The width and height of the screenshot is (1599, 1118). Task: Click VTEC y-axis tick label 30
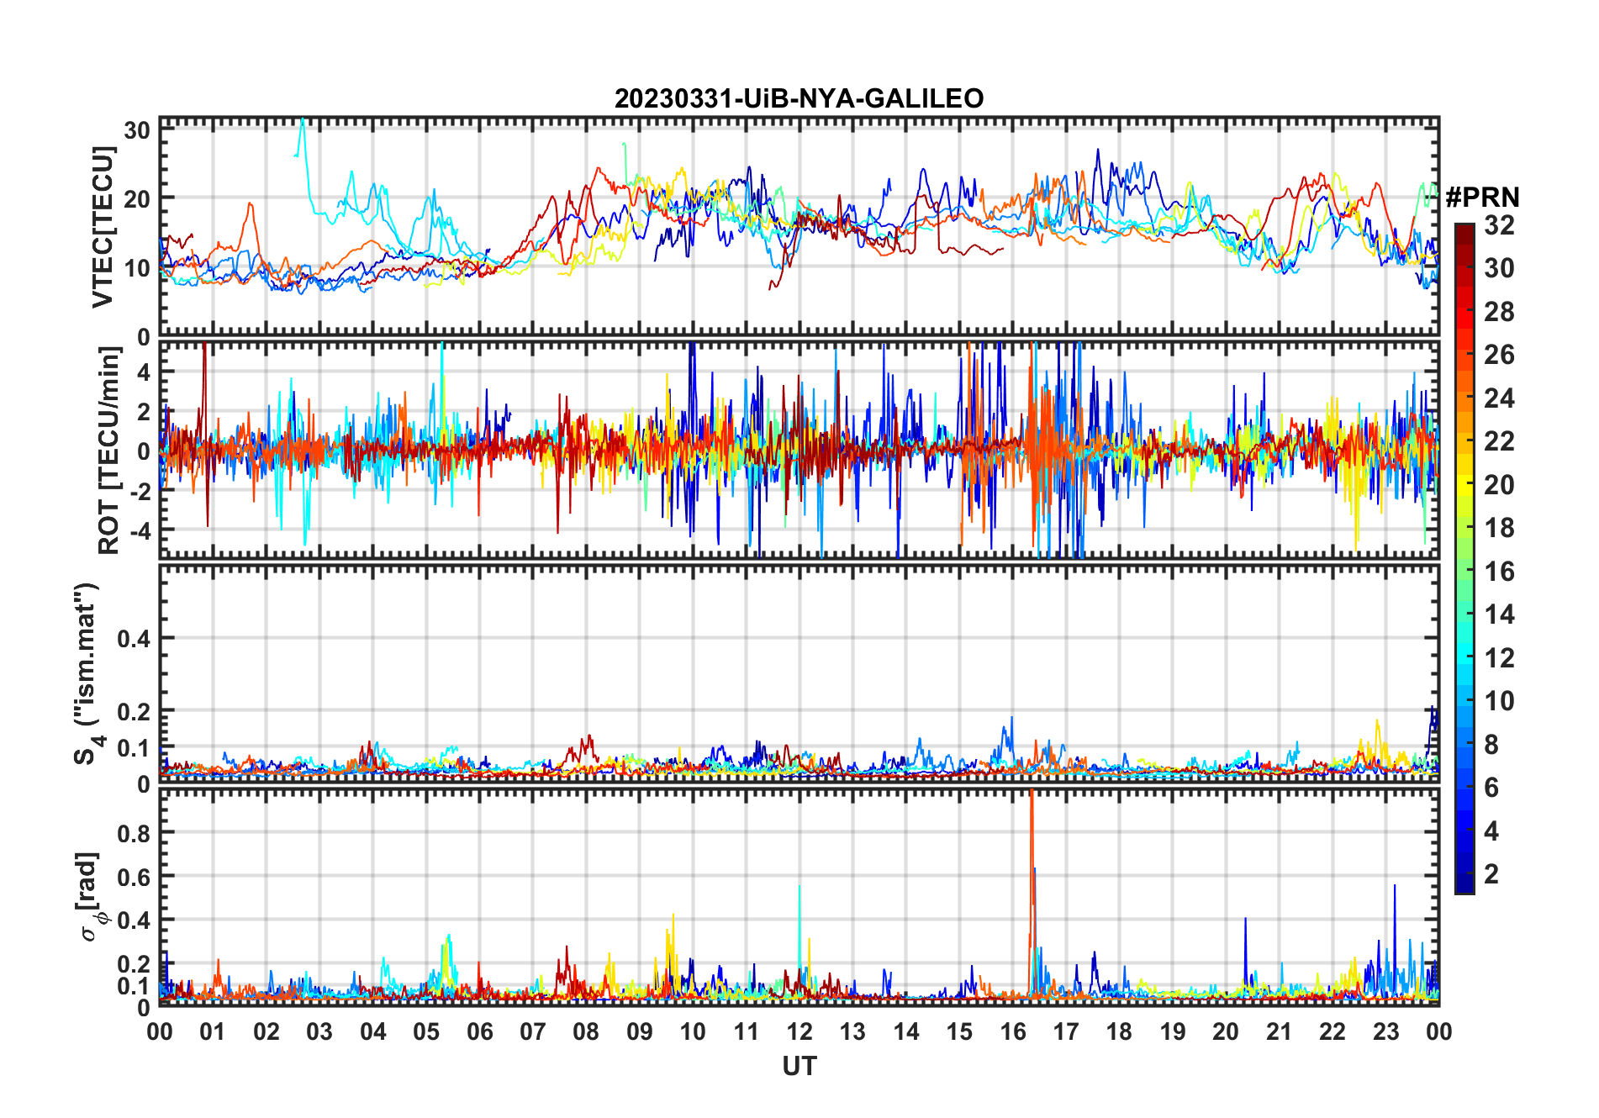pos(137,130)
